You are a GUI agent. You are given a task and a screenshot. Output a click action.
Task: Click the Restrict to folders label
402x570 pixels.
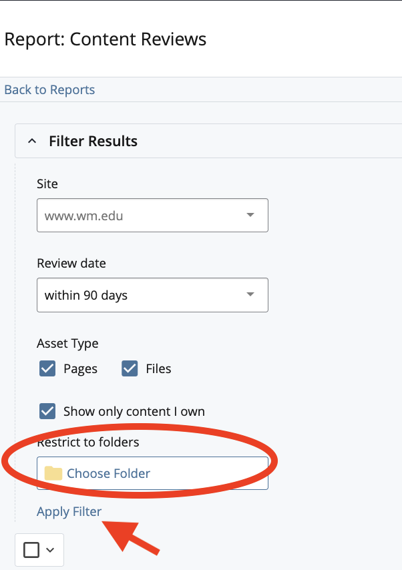click(87, 442)
